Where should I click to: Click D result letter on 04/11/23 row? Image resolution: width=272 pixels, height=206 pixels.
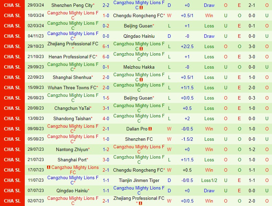tap(169, 36)
